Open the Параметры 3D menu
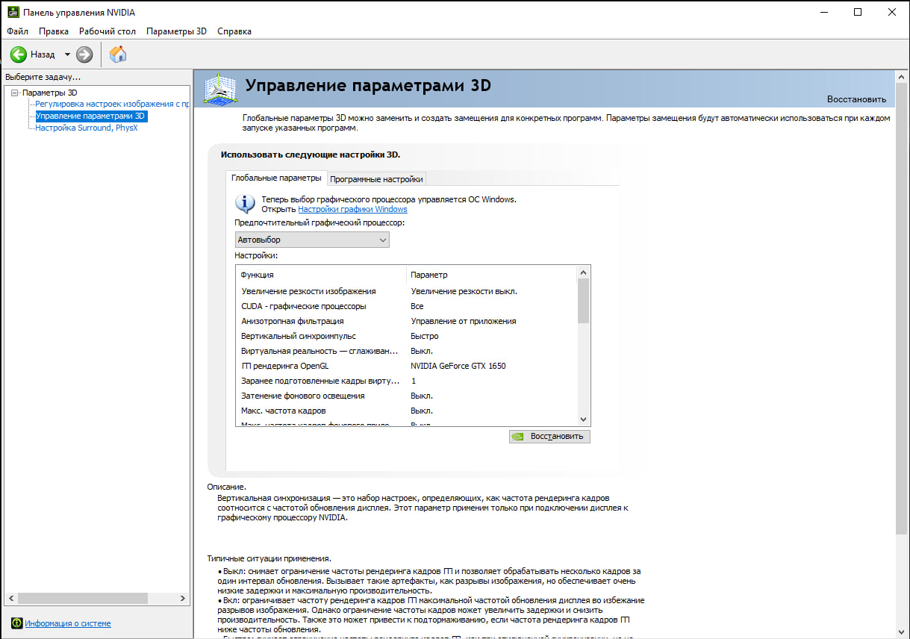 point(176,31)
